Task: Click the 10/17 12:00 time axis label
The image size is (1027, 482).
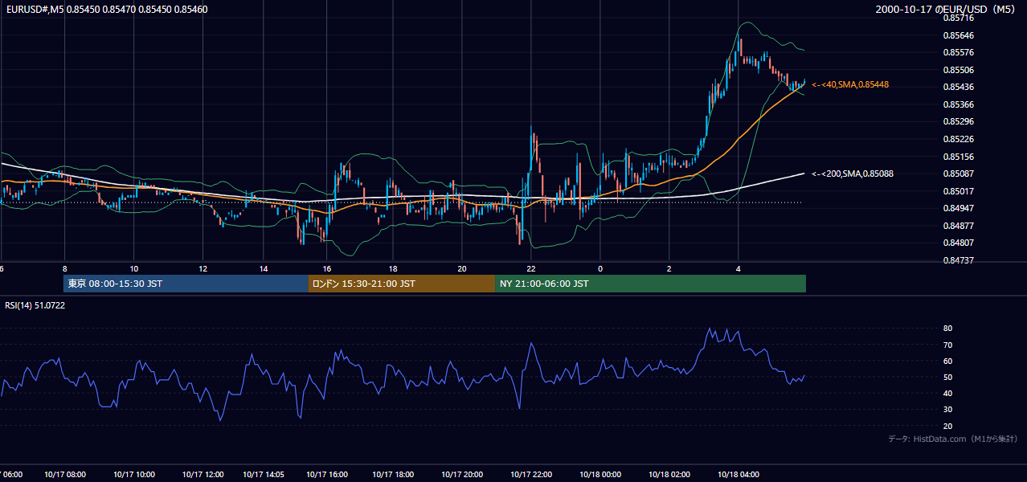Action: pos(203,474)
